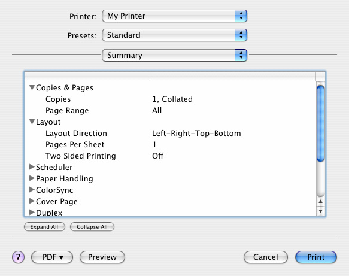Click the scroll down arrow in summary list
This screenshot has width=349, height=276.
click(320, 211)
